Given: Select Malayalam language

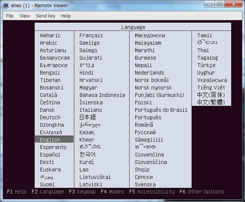Looking at the screenshot, I should pos(148,43).
